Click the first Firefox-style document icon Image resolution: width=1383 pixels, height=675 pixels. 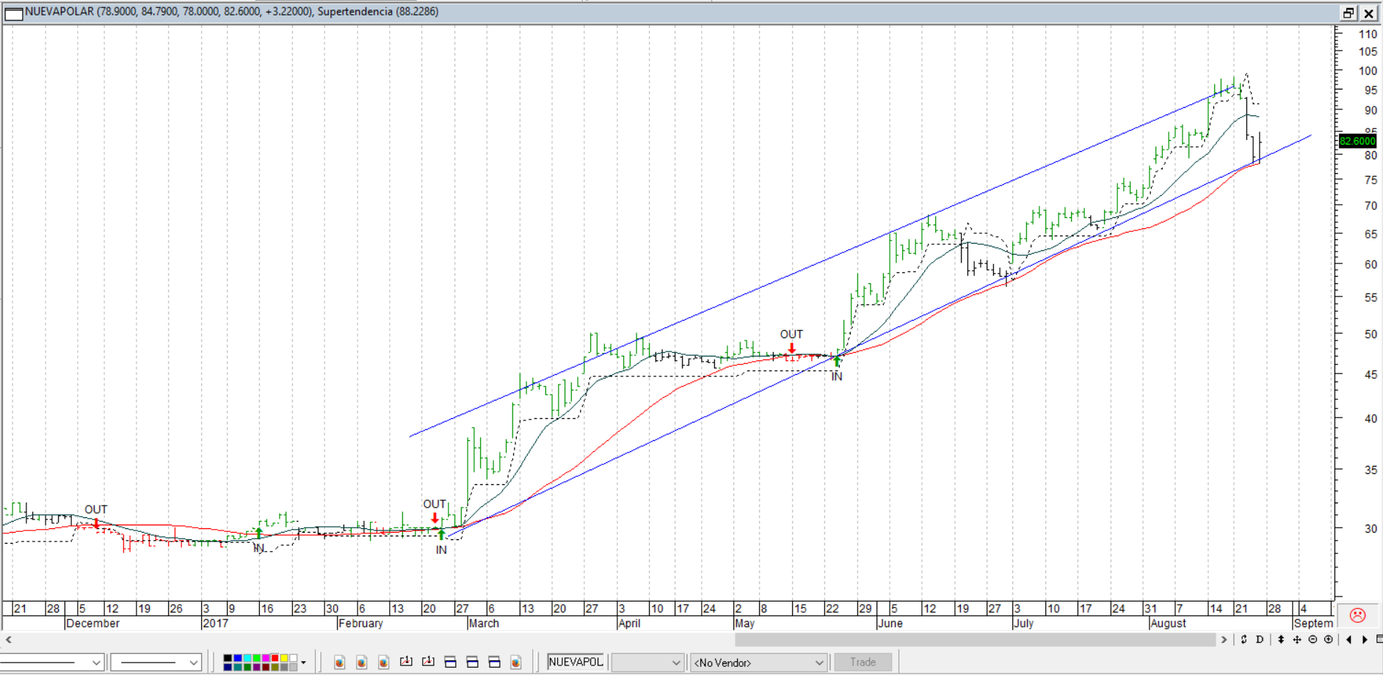click(339, 662)
